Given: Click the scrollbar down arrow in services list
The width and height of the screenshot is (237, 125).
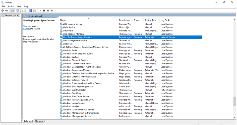Looking at the screenshot, I should (x=234, y=117).
